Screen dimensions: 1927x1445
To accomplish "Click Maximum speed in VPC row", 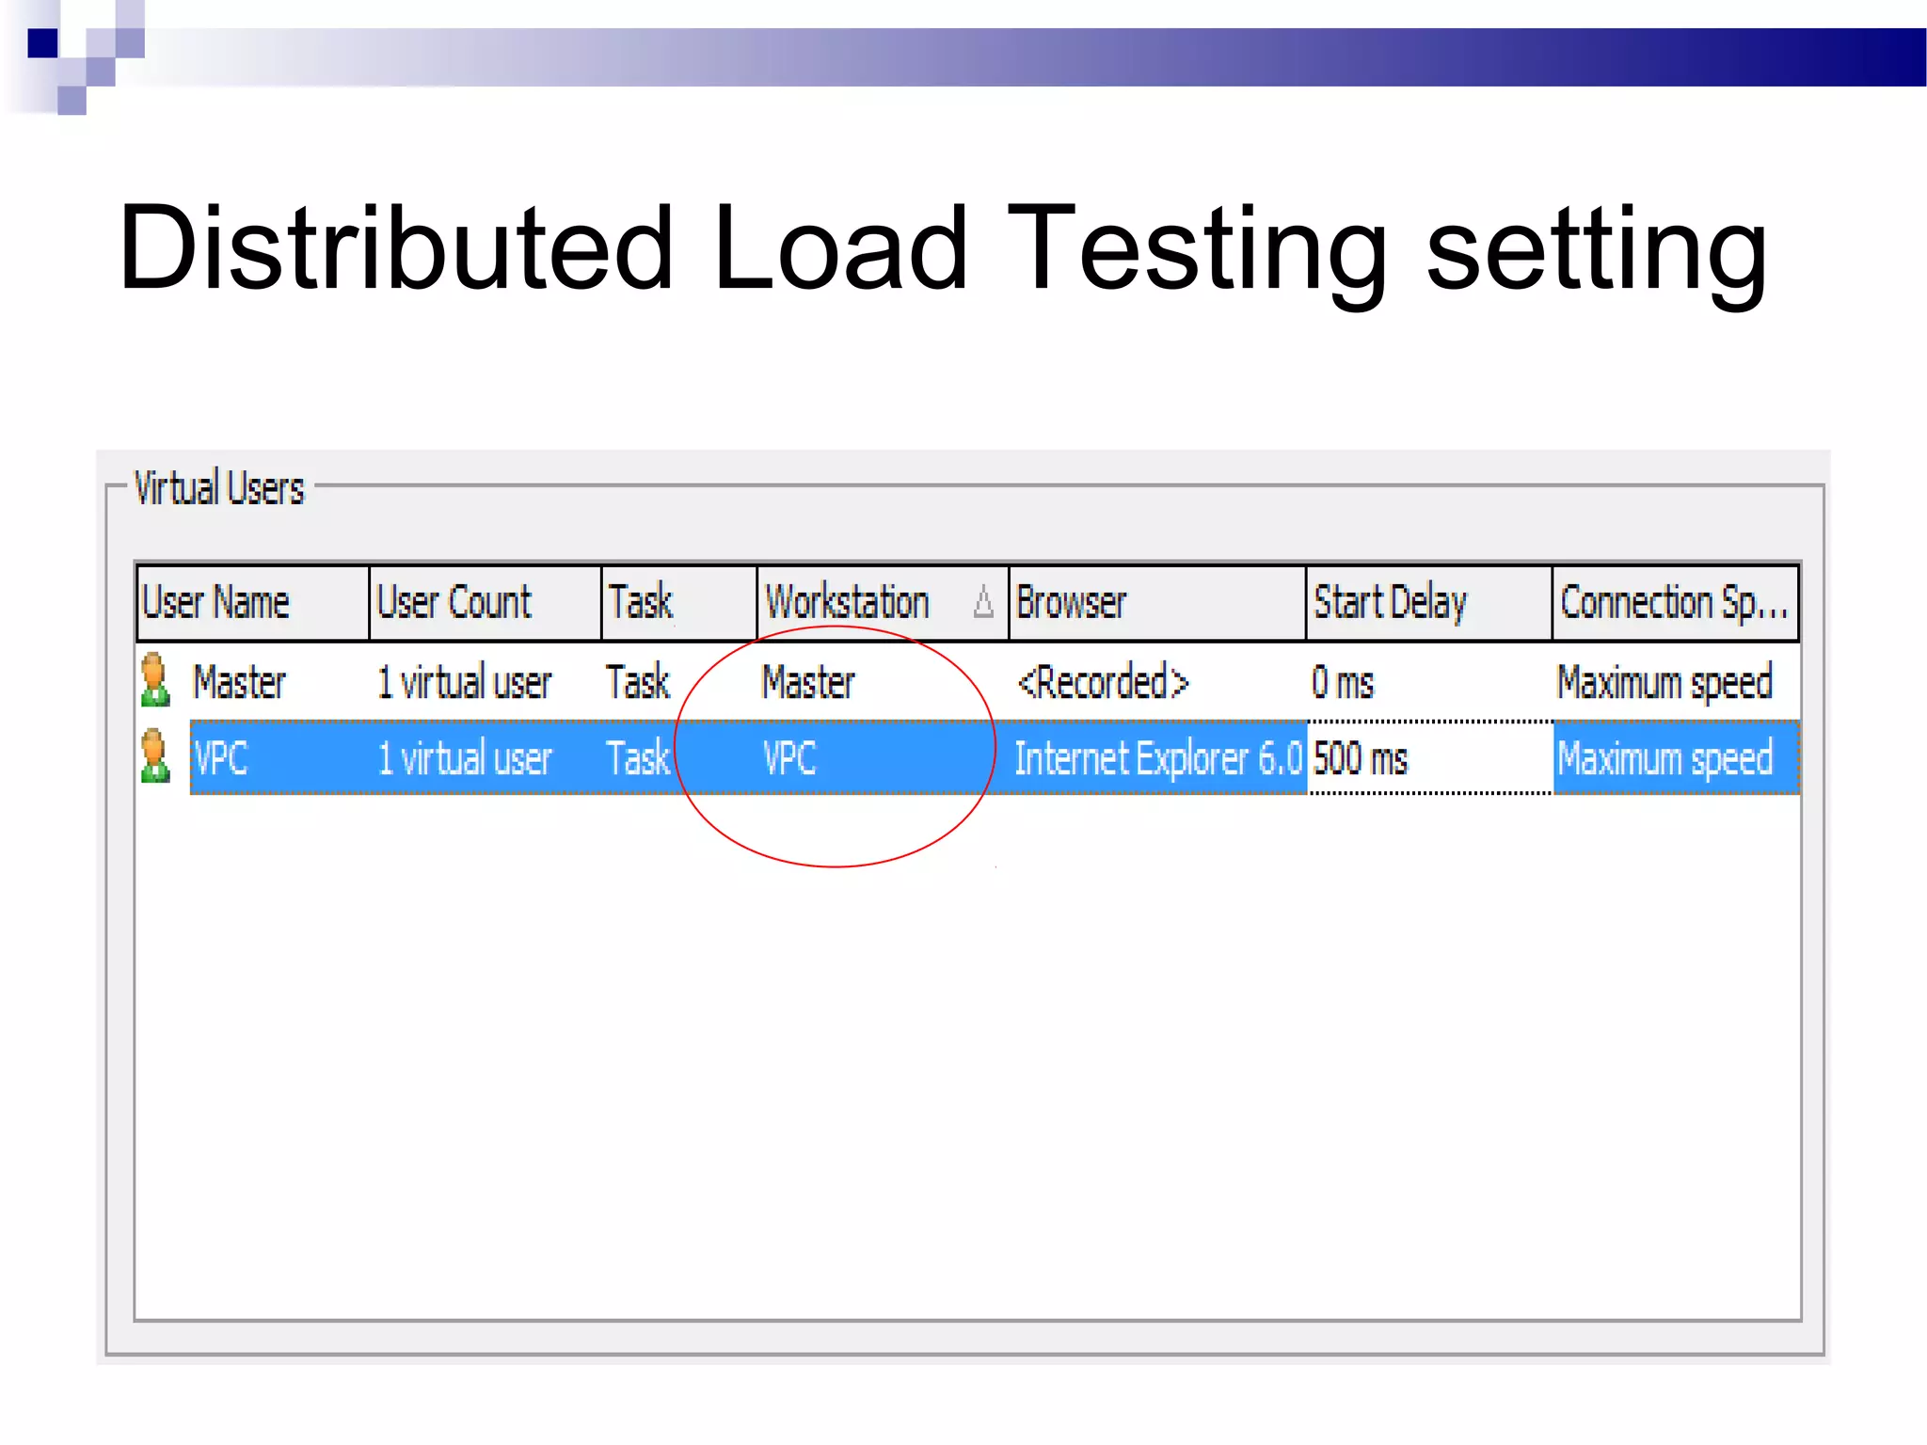I will [x=1664, y=759].
